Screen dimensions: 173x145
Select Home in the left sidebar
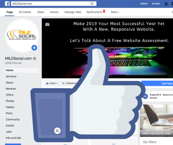click(22, 70)
